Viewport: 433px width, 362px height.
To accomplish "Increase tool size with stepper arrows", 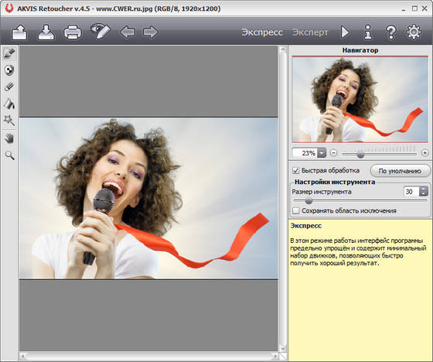I will coord(424,189).
